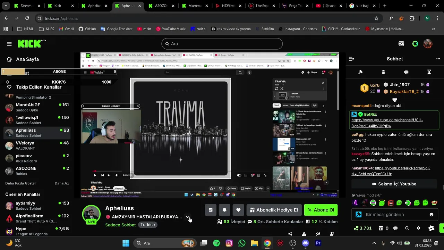Open chat settings gear icon
Screen dimensions: 444x250
(419, 228)
